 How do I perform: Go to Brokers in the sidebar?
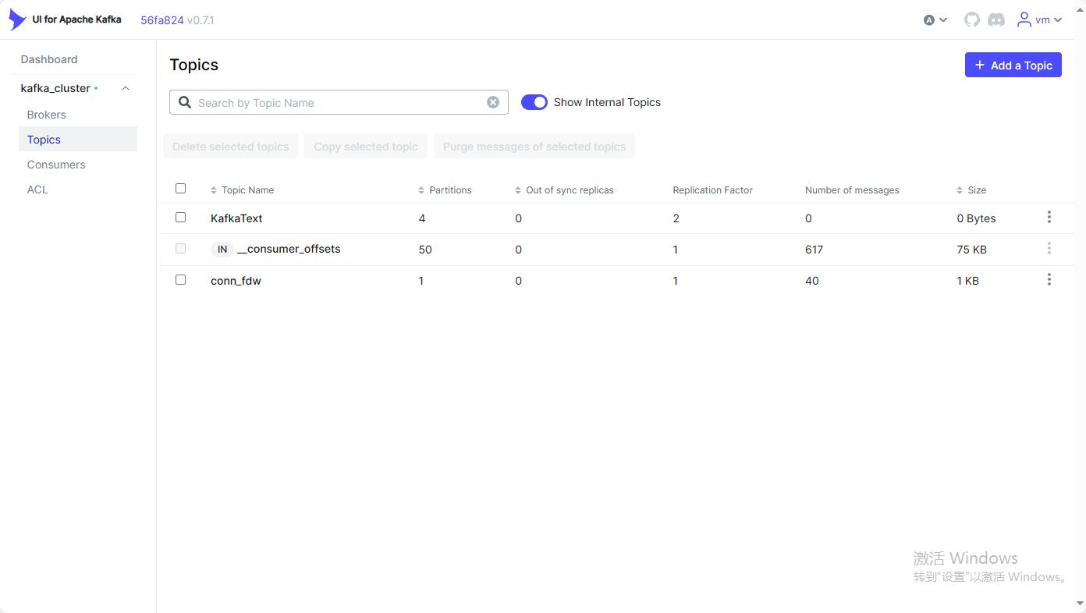(x=47, y=115)
